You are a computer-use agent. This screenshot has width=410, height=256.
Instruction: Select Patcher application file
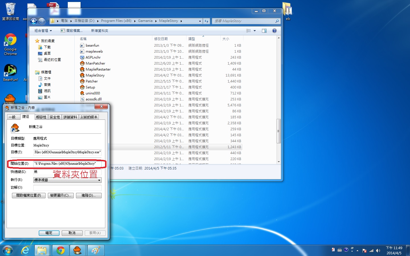(x=92, y=81)
